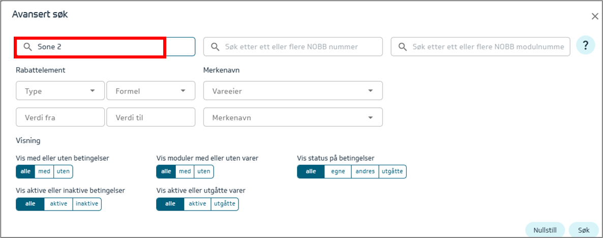Click the Verdi fra input field
Screen dimensions: 603x238
tap(61, 117)
